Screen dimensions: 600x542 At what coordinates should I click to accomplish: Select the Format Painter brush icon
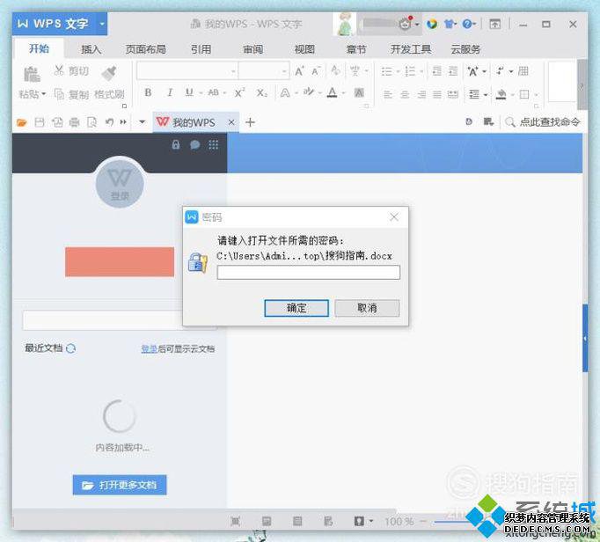tap(109, 73)
